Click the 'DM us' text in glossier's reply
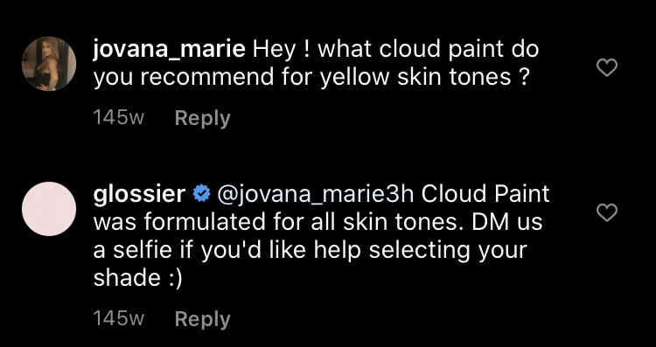Viewport: 656px width, 347px height. pos(507,222)
